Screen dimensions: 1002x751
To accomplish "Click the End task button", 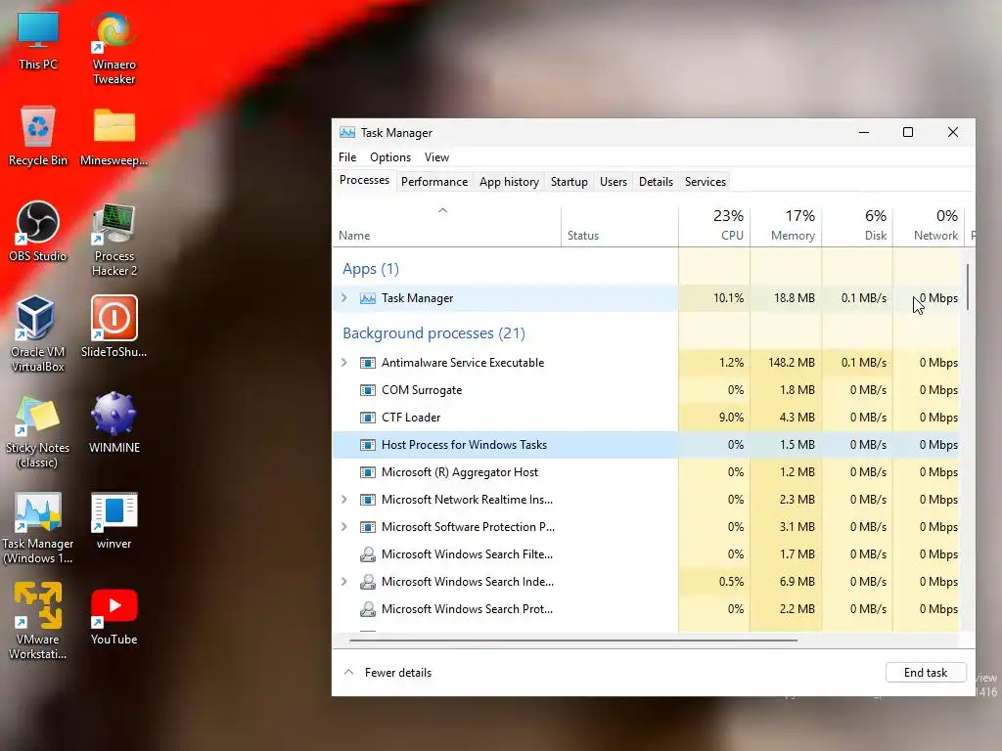I will coord(926,673).
